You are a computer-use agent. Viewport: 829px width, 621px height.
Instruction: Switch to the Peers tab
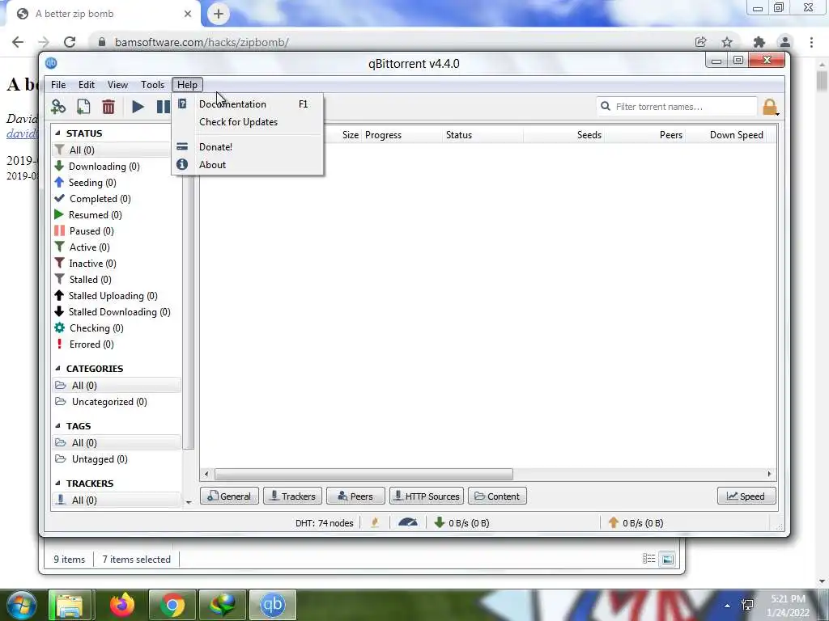[x=355, y=496]
